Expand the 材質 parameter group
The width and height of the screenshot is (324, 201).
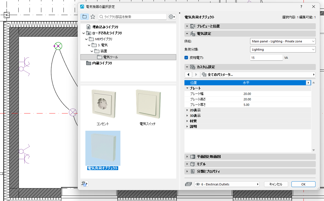[187, 121]
